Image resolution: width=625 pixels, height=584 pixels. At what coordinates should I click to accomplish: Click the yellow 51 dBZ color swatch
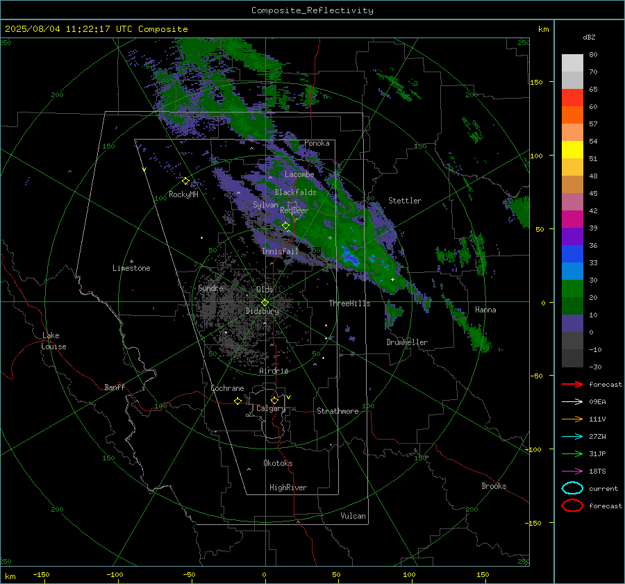point(572,149)
